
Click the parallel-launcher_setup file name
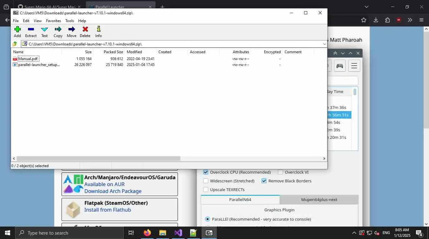pos(39,65)
